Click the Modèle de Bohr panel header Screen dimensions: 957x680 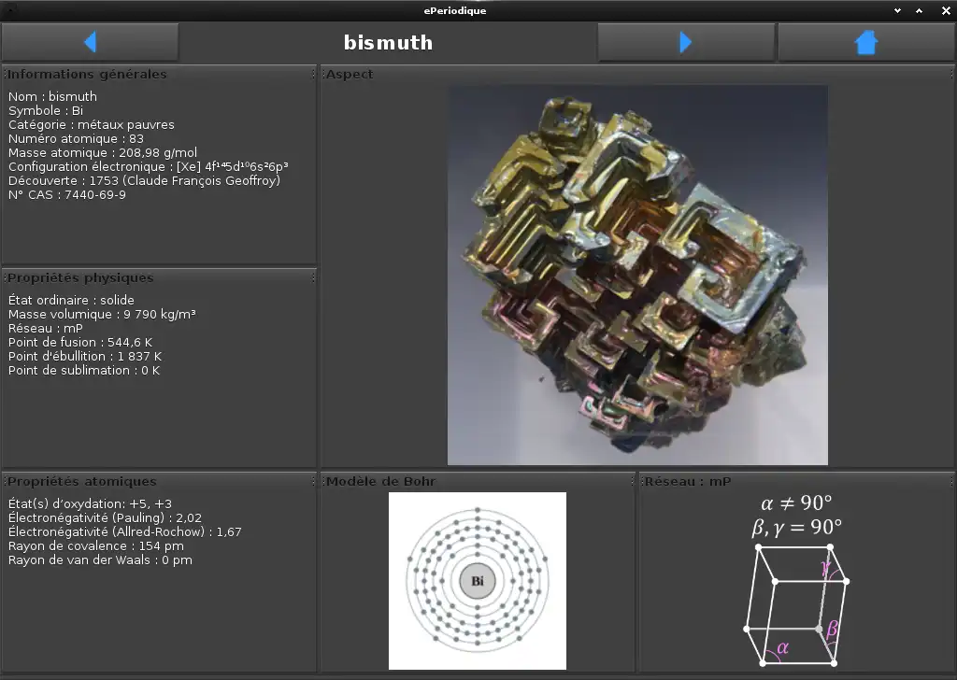(x=380, y=481)
